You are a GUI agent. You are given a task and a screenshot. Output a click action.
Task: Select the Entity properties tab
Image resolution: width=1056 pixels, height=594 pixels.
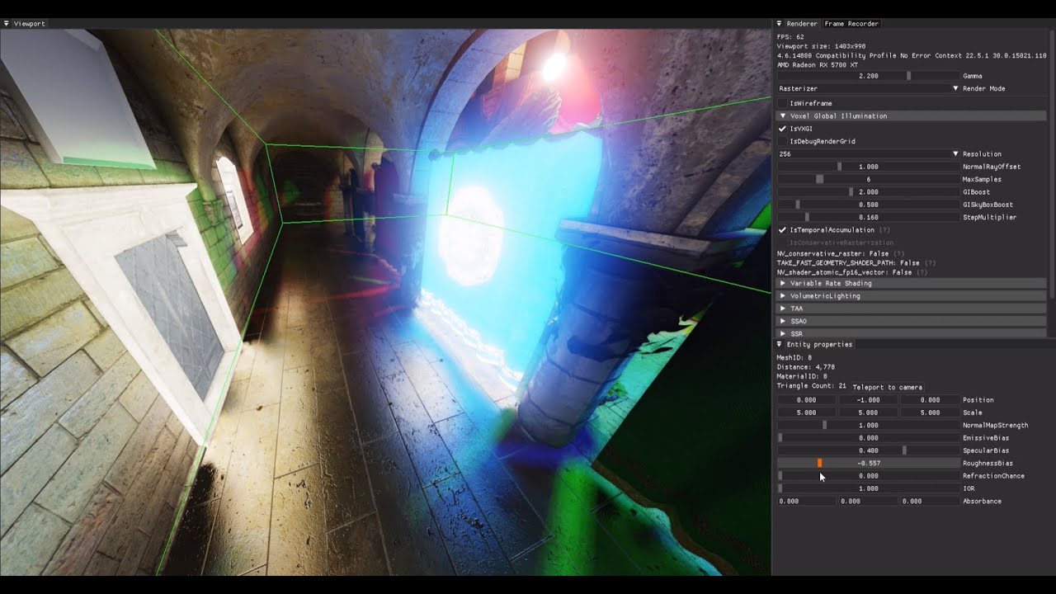(819, 344)
